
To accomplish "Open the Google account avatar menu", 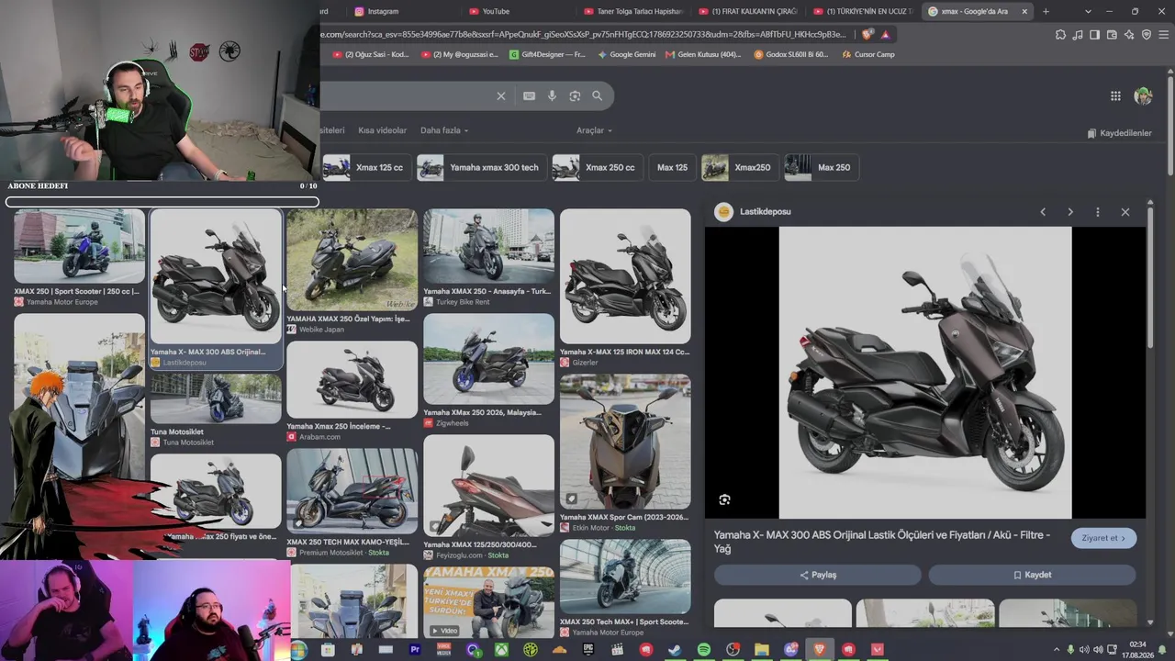I will click(x=1143, y=95).
